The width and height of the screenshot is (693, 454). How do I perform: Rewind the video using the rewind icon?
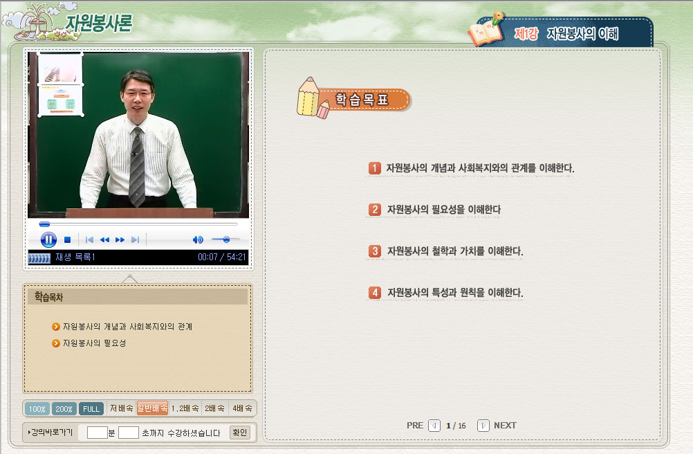click(x=105, y=239)
